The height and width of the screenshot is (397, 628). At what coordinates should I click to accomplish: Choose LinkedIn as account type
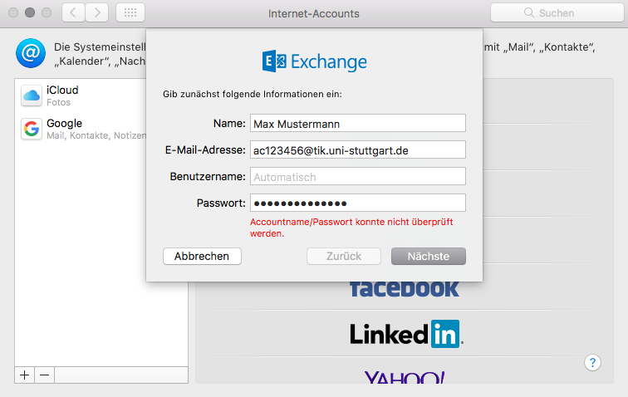(406, 334)
